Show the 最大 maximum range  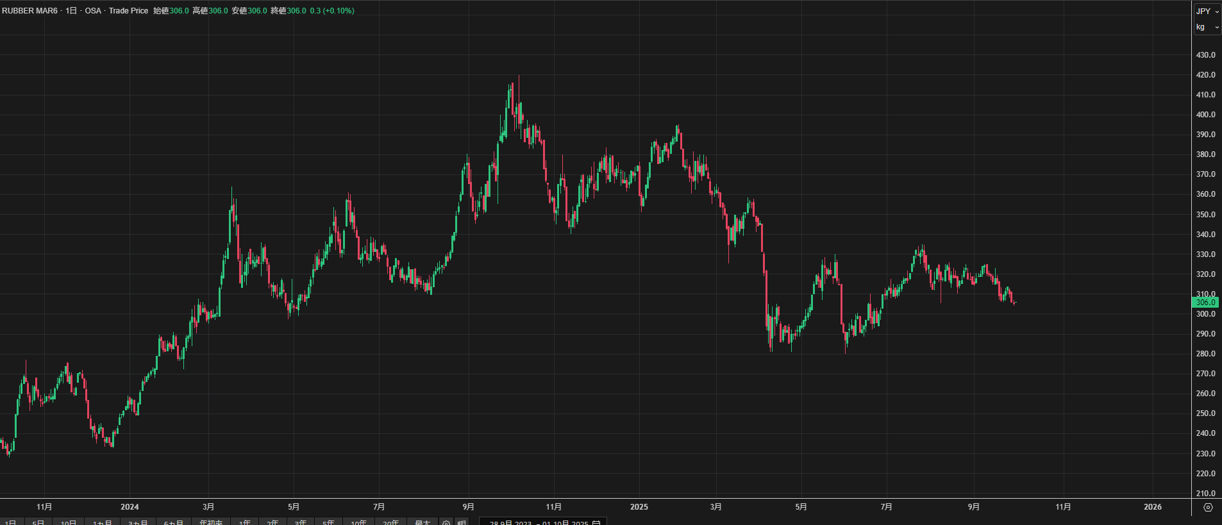[x=423, y=523]
